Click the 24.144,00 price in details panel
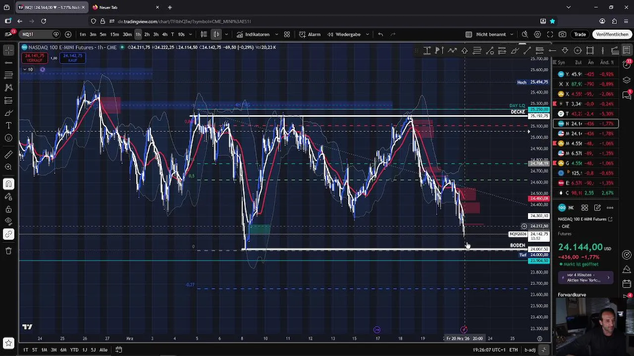634x356 pixels. 580,247
